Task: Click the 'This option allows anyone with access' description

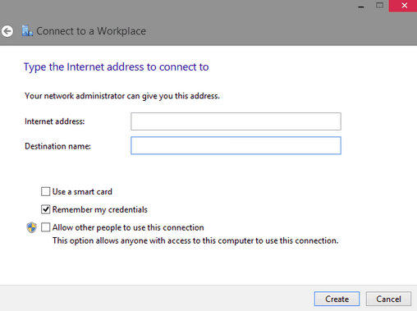Action: pyautogui.click(x=195, y=240)
